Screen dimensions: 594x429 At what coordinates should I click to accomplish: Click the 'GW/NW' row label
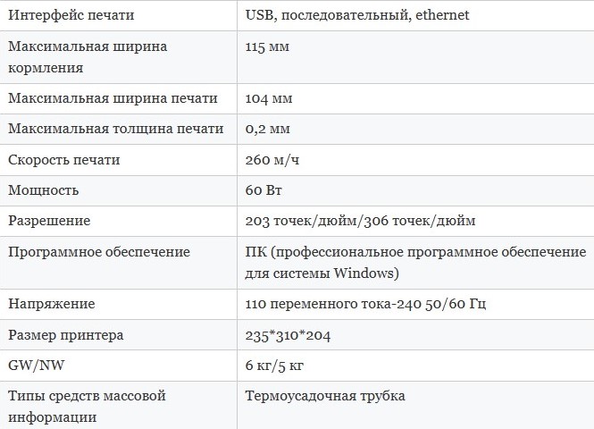(x=37, y=366)
